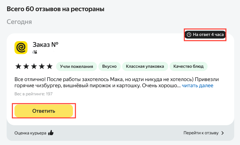Viewport: 240px width, 145px height.
Task: Click the "Вкусно" tag chip
Action: (109, 66)
